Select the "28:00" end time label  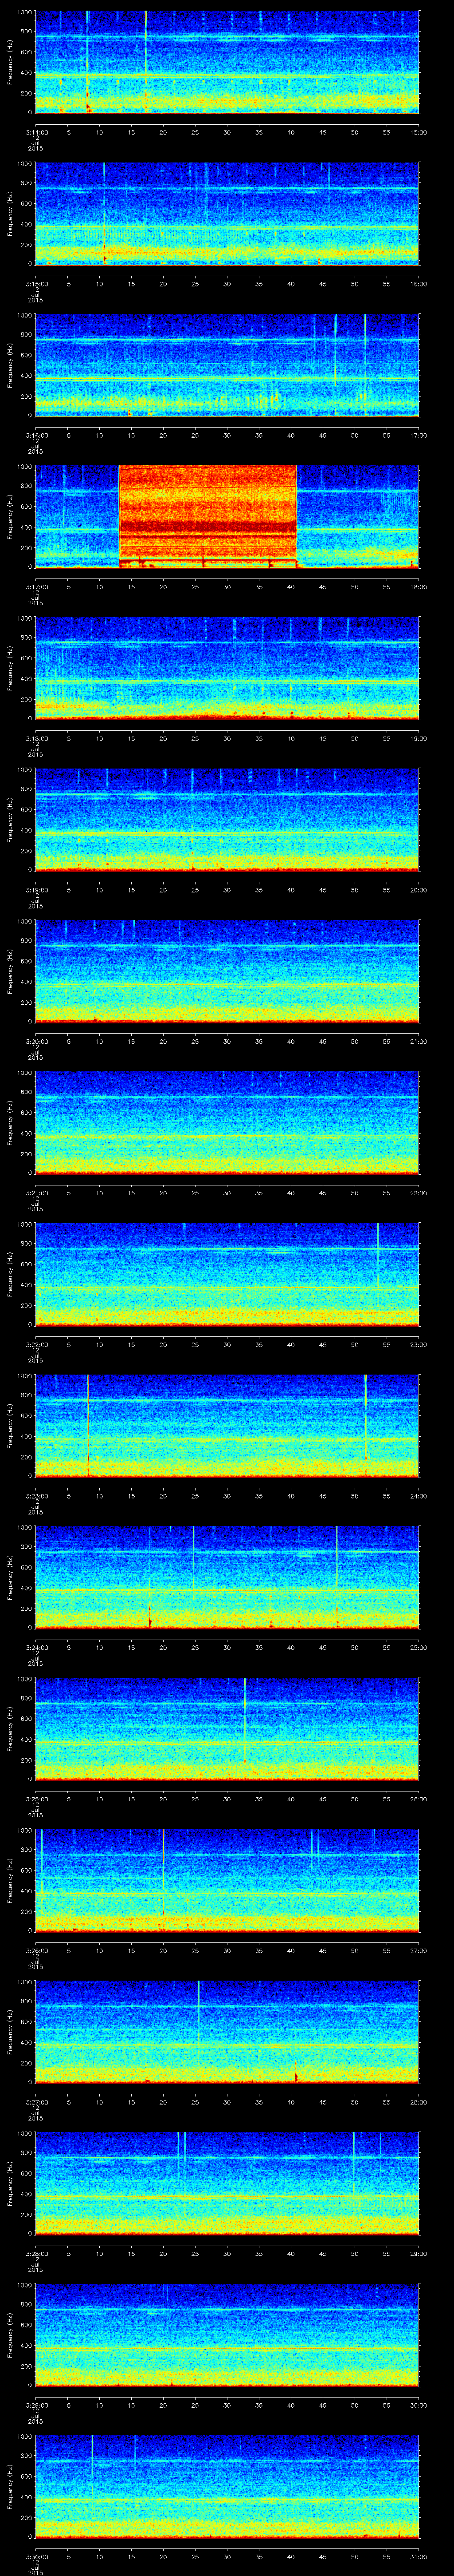pos(418,2102)
